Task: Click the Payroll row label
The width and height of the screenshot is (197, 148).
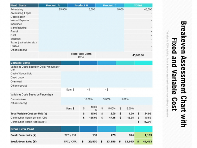Action: point(14,31)
